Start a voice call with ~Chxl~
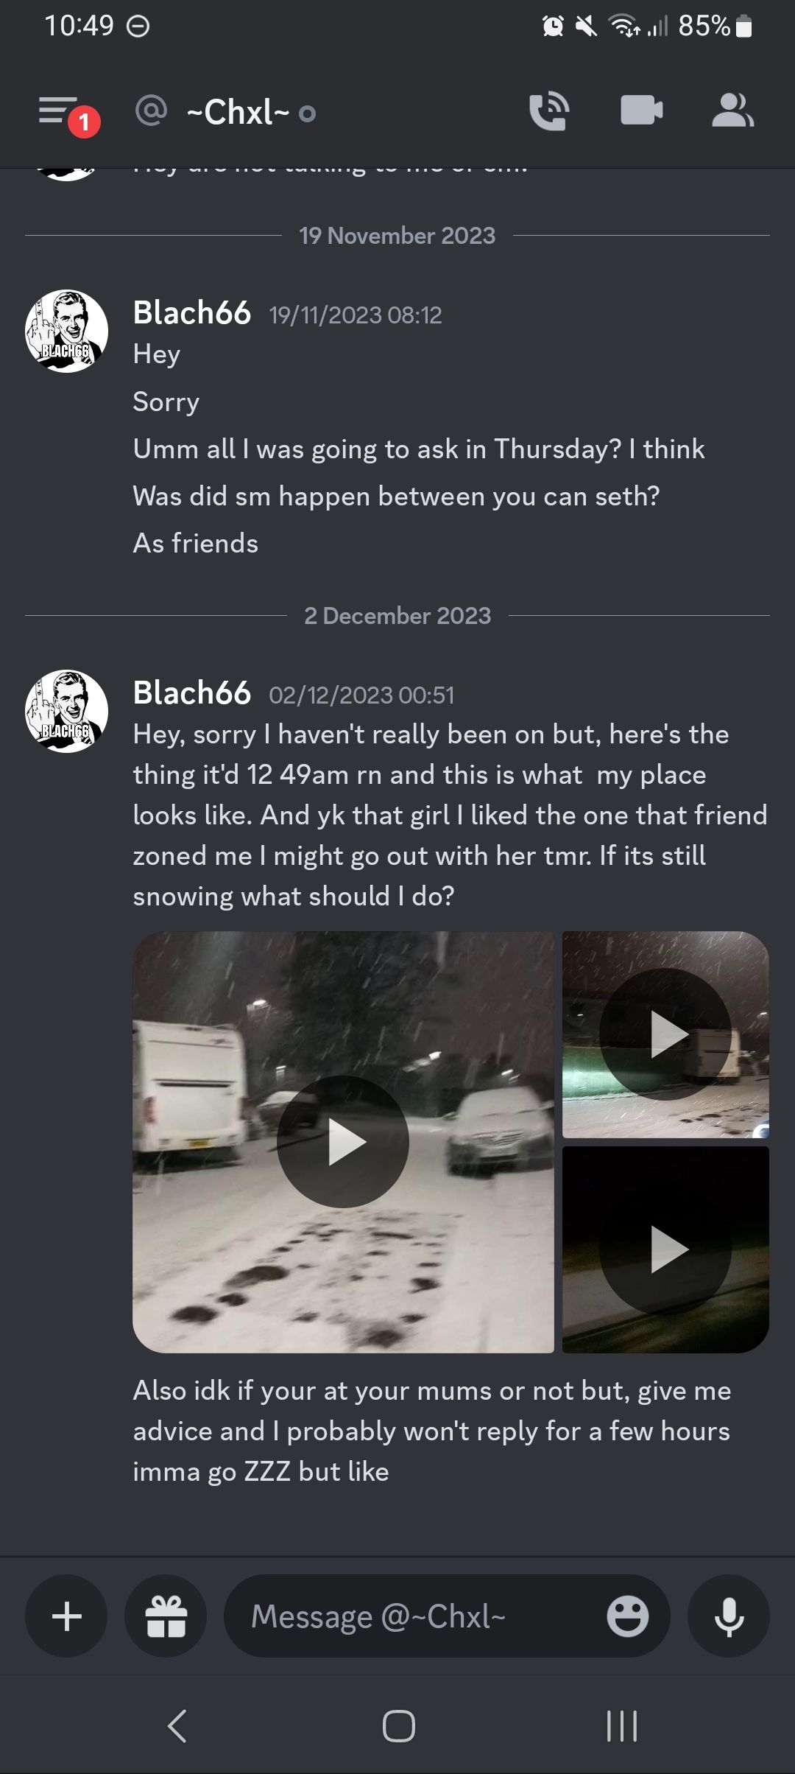This screenshot has height=1774, width=795. (x=549, y=111)
